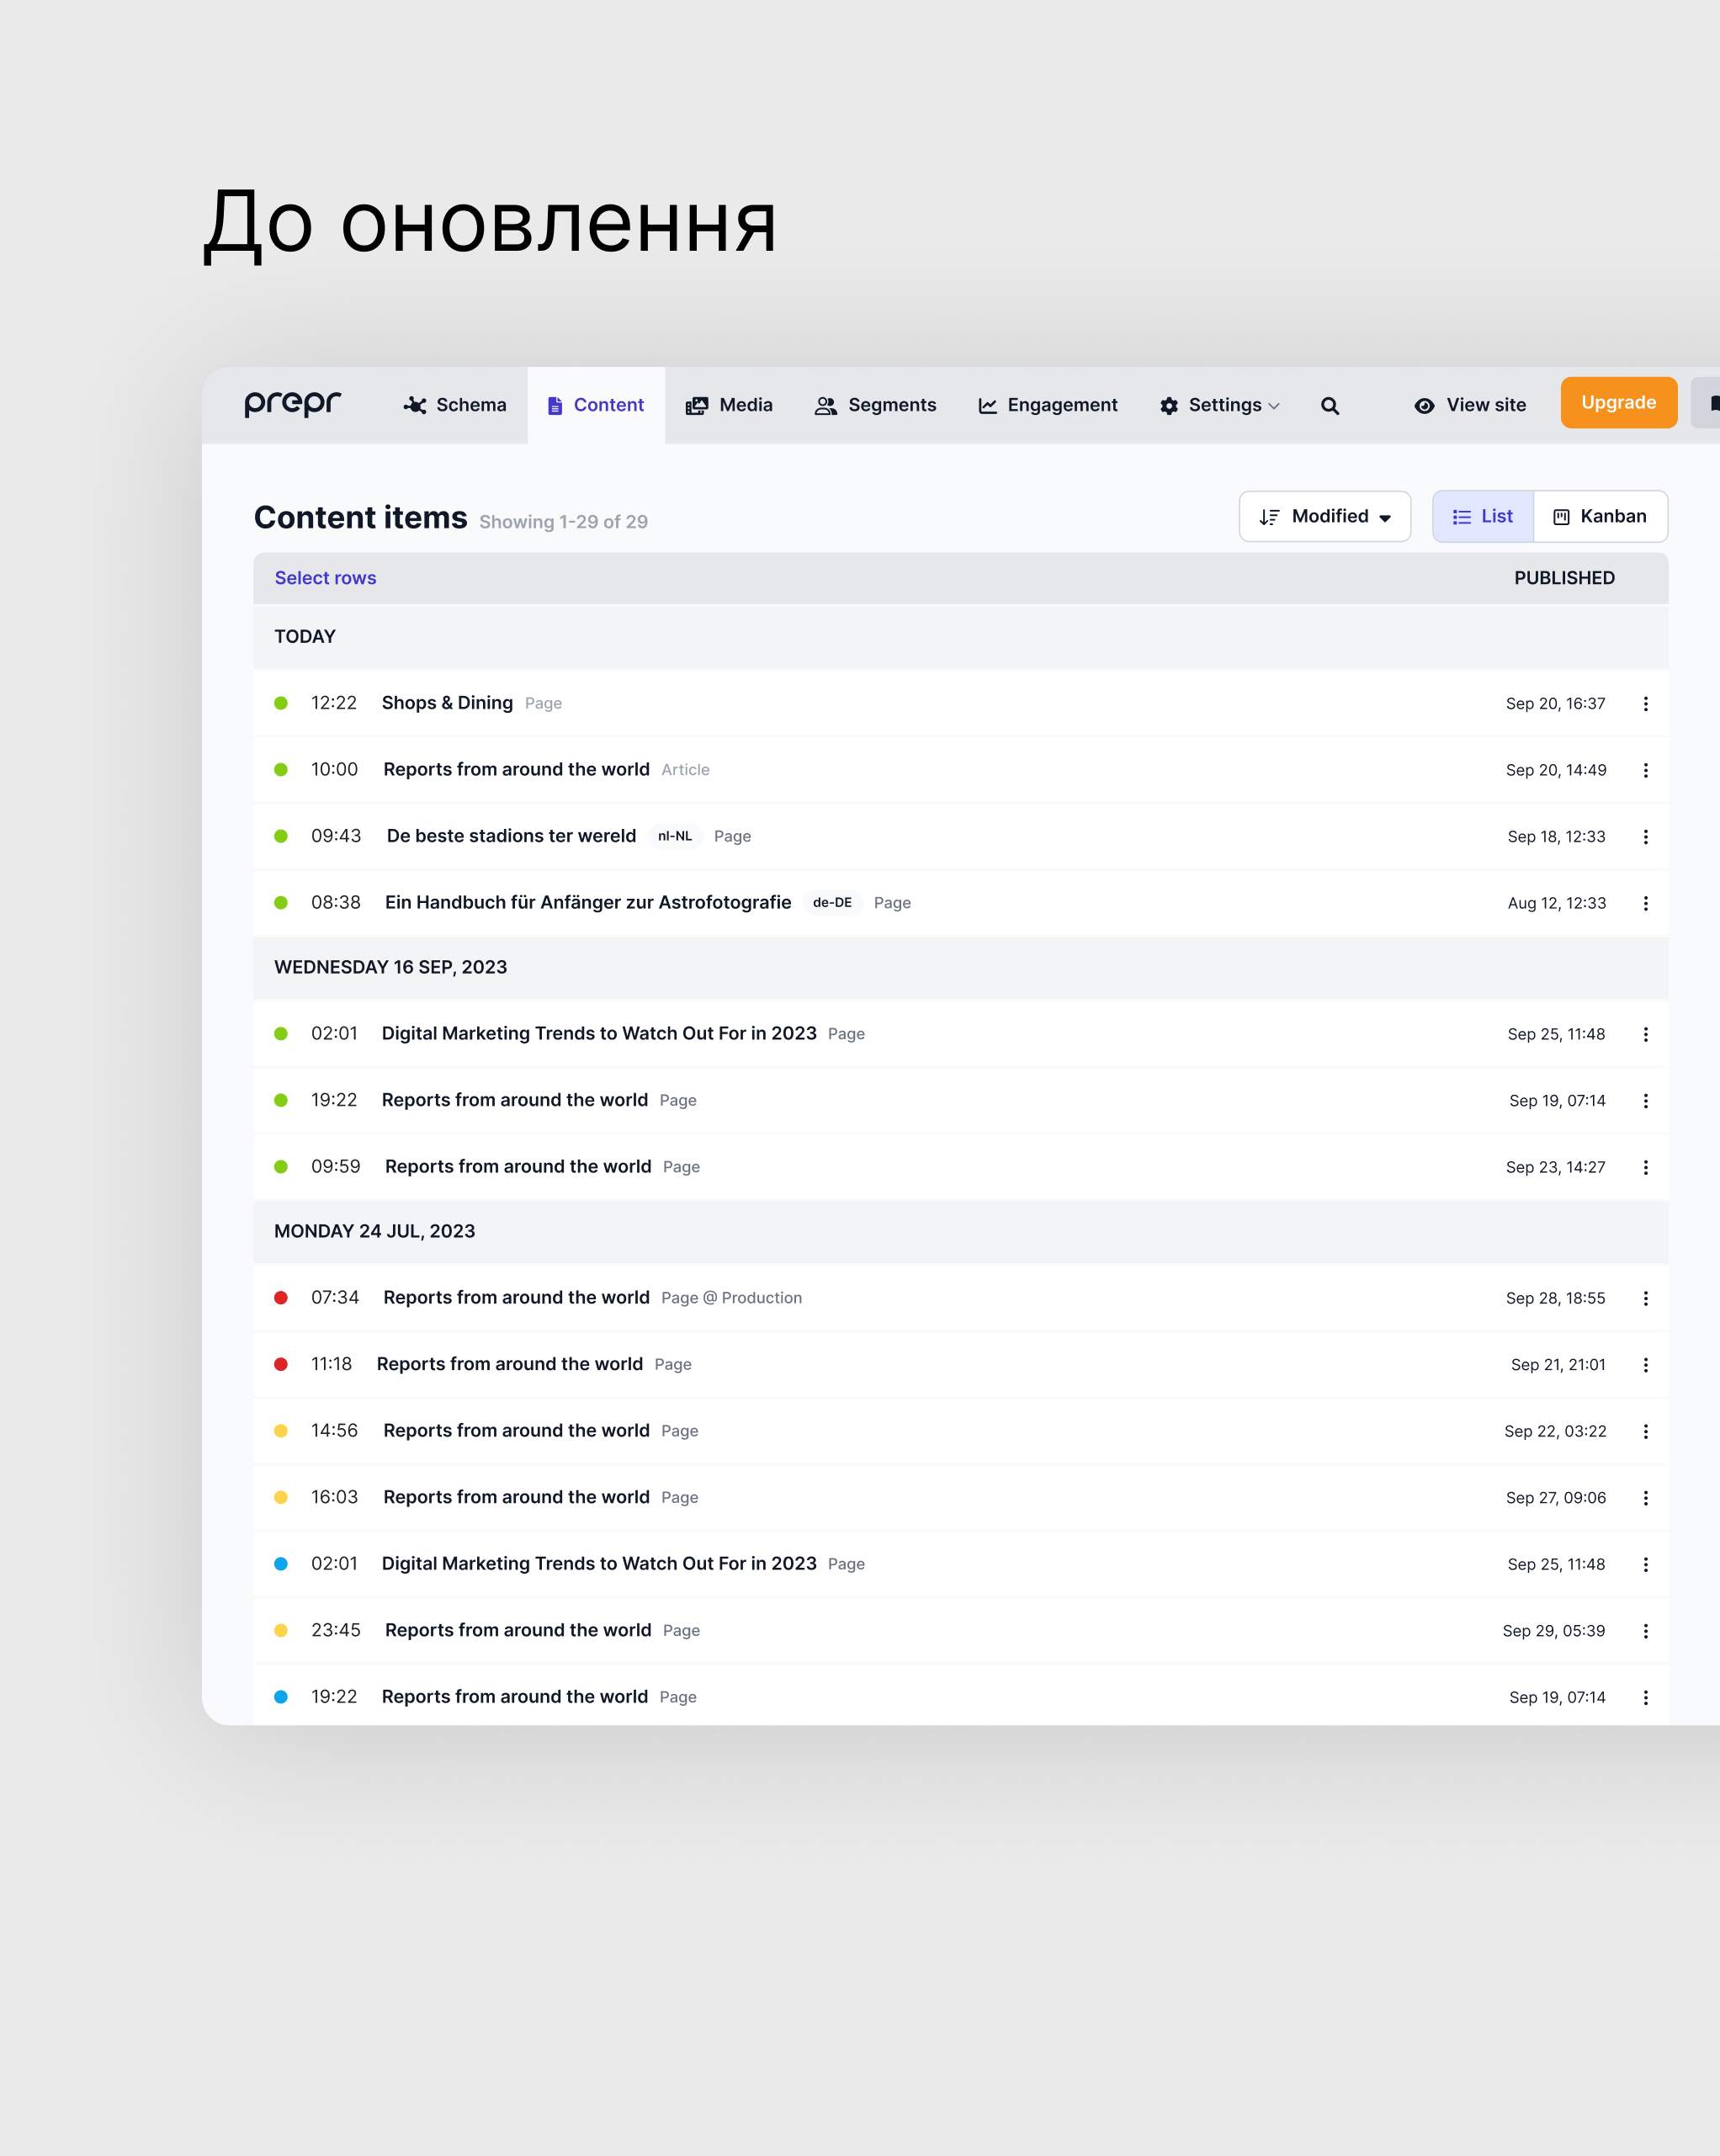Click green status dot on Shops & Dining

click(x=281, y=703)
